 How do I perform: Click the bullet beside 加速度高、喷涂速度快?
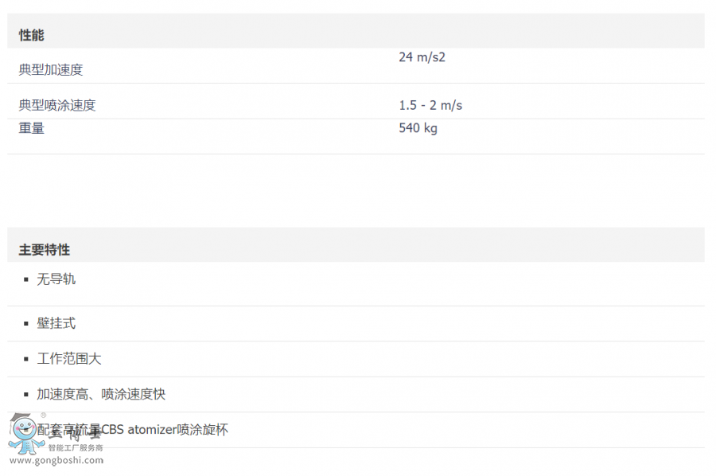(26, 395)
